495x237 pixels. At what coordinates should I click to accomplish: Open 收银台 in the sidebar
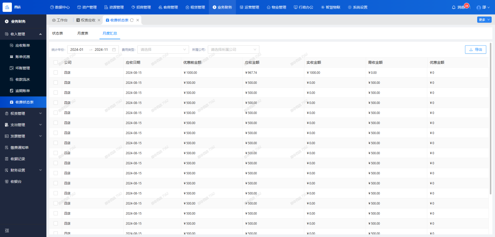(x=23, y=182)
